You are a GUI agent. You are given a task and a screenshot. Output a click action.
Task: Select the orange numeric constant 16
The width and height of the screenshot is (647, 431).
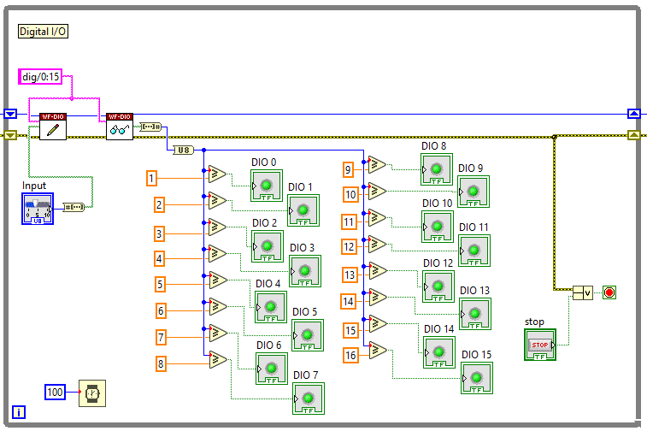coord(350,356)
